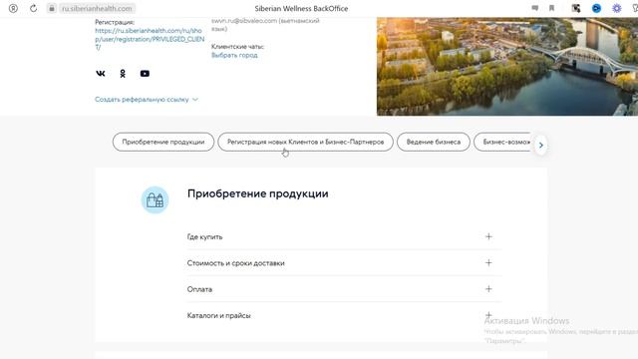Select the partially visible Бизнес-возможности tab
Image resolution: width=638 pixels, height=359 pixels.
502,142
